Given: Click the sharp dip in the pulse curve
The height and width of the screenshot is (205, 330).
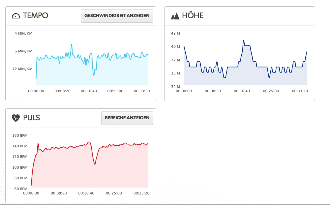Looking at the screenshot, I should tap(95, 164).
